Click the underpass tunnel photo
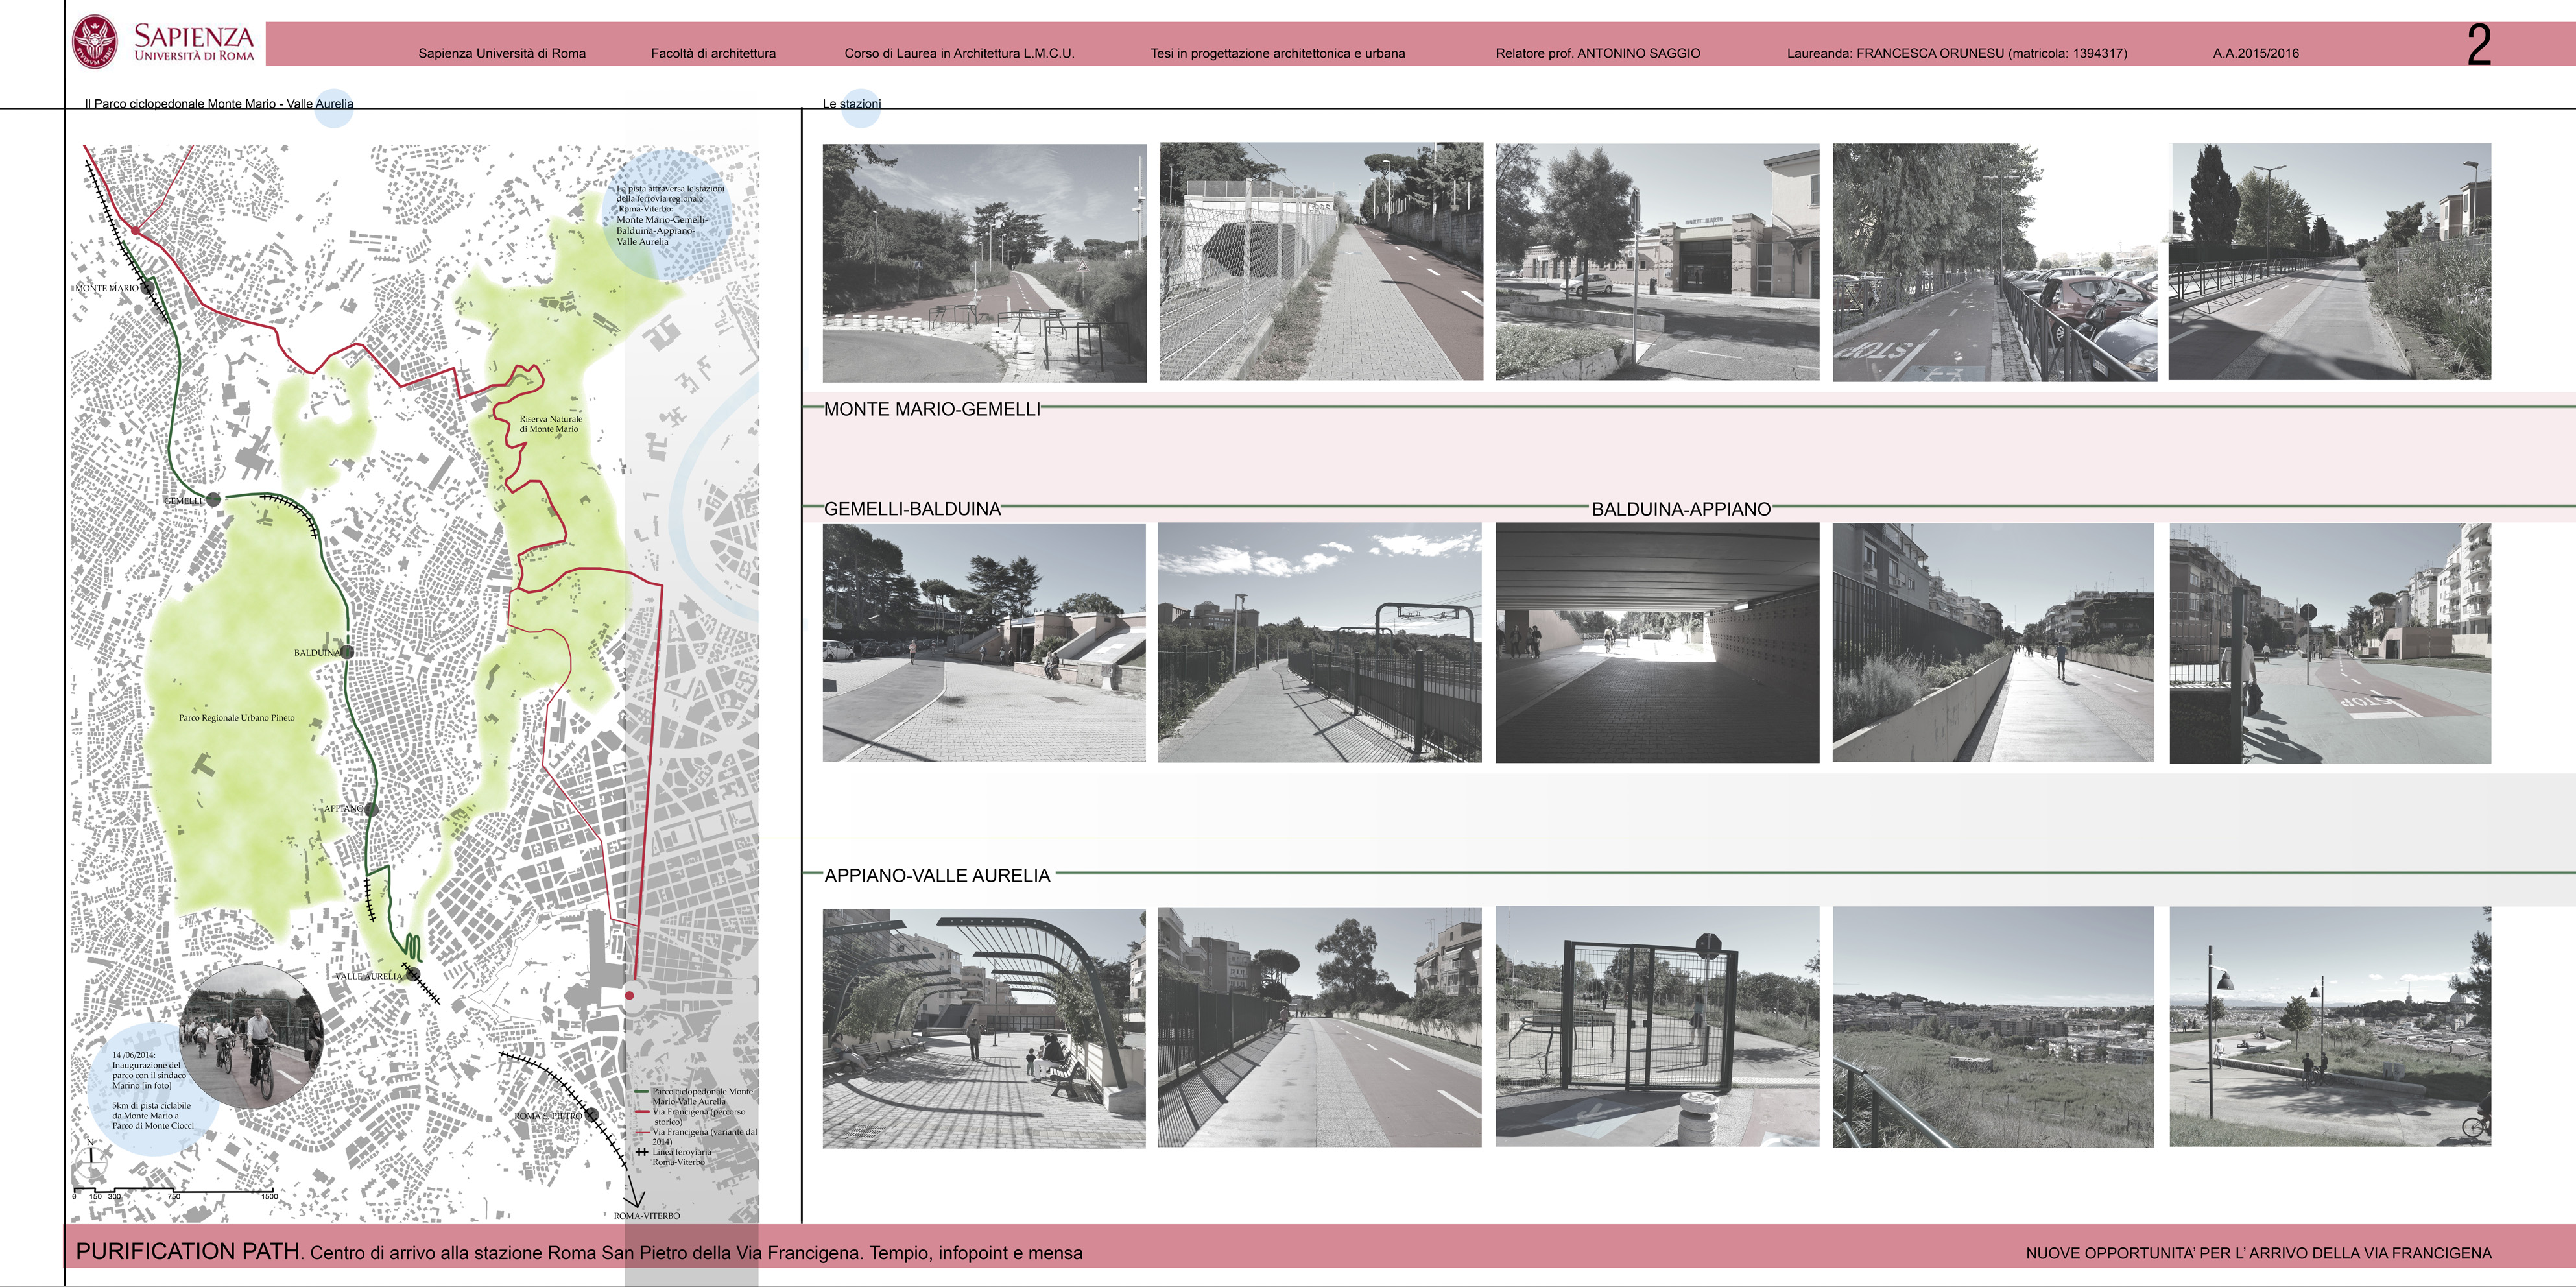The height and width of the screenshot is (1287, 2576). (1657, 643)
